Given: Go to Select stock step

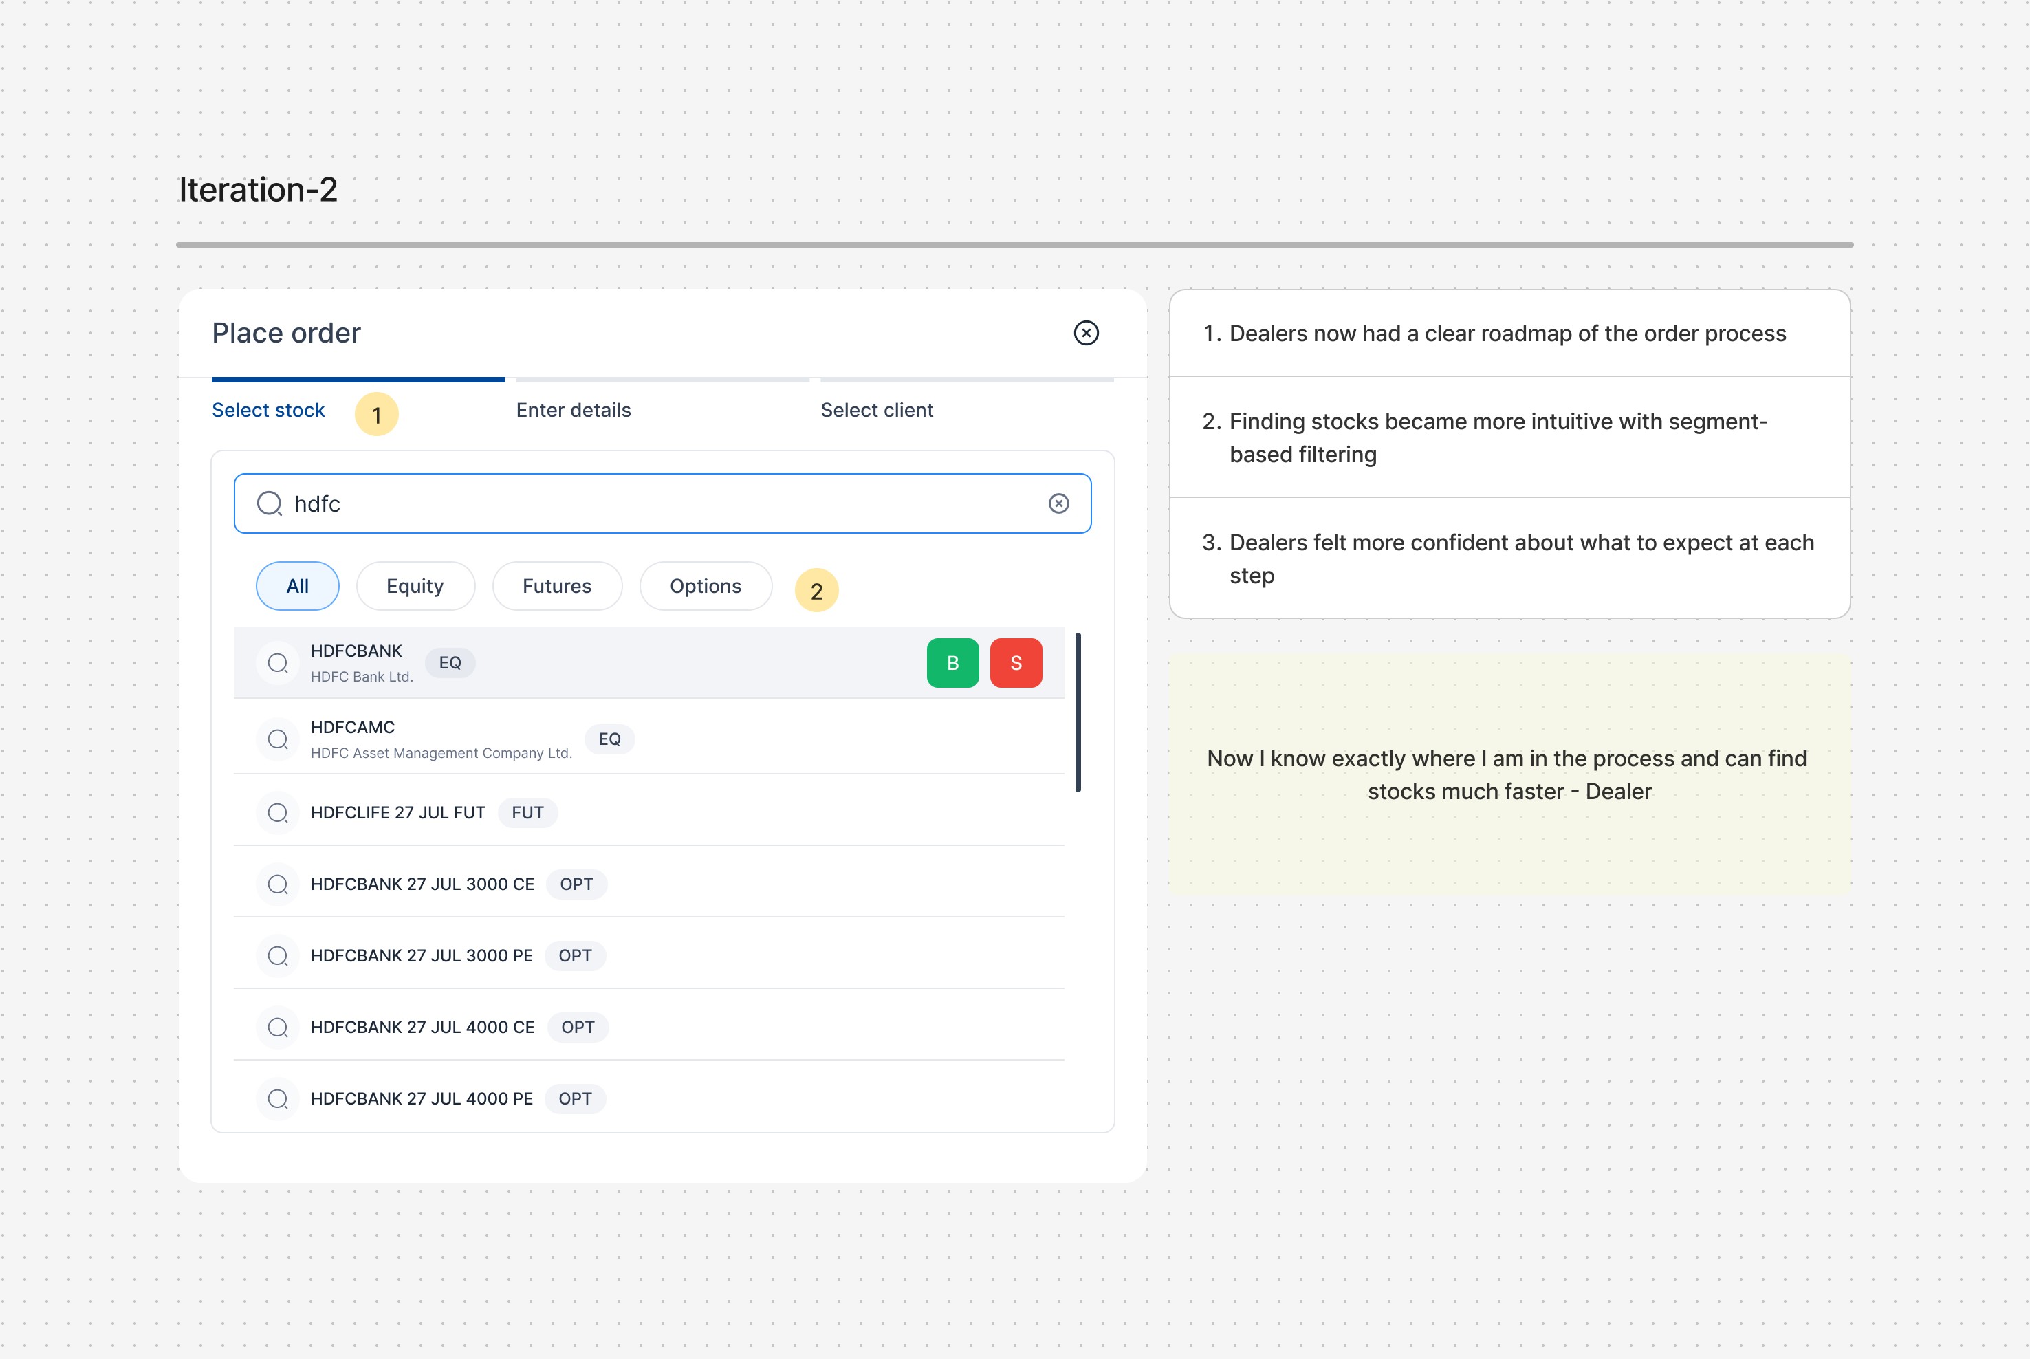Looking at the screenshot, I should pos(269,410).
